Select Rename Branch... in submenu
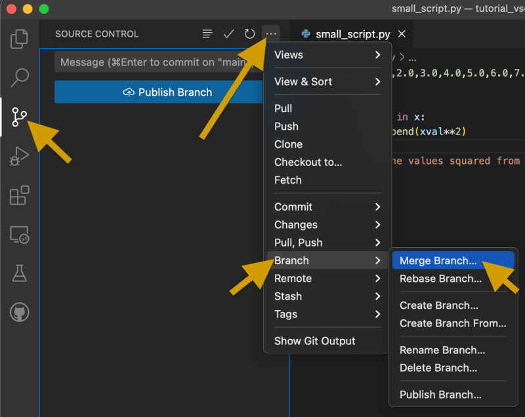 [x=453, y=349]
